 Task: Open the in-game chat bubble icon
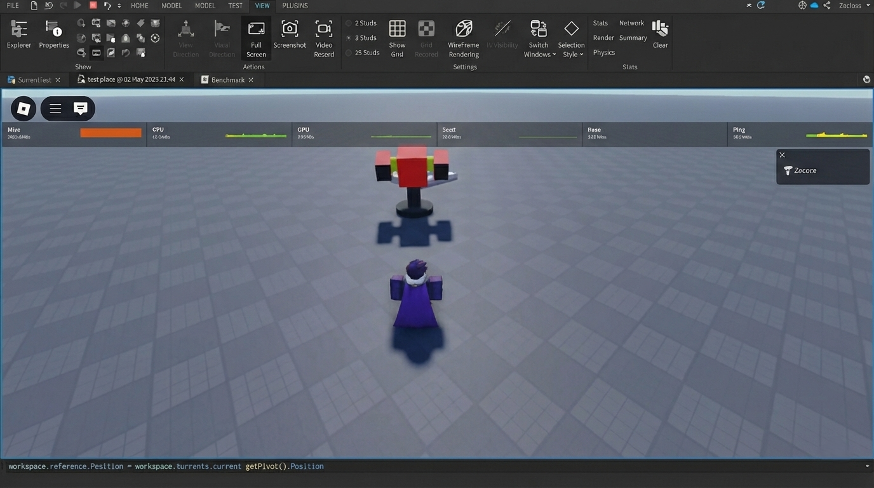click(81, 109)
